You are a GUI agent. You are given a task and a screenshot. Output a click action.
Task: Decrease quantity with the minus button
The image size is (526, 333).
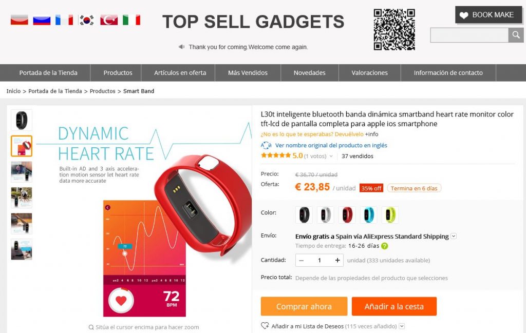(301, 260)
